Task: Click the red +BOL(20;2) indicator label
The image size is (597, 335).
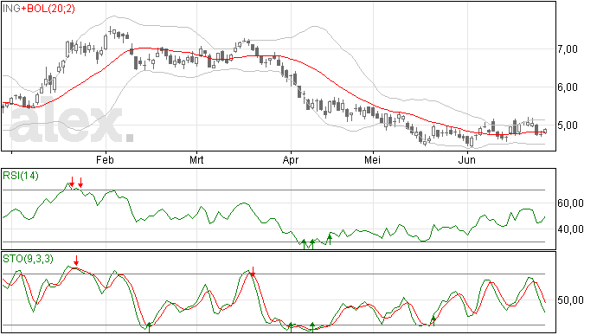Action: tap(48, 9)
